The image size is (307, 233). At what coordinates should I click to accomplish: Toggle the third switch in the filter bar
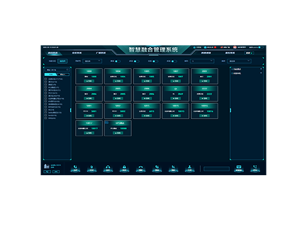click(155, 61)
